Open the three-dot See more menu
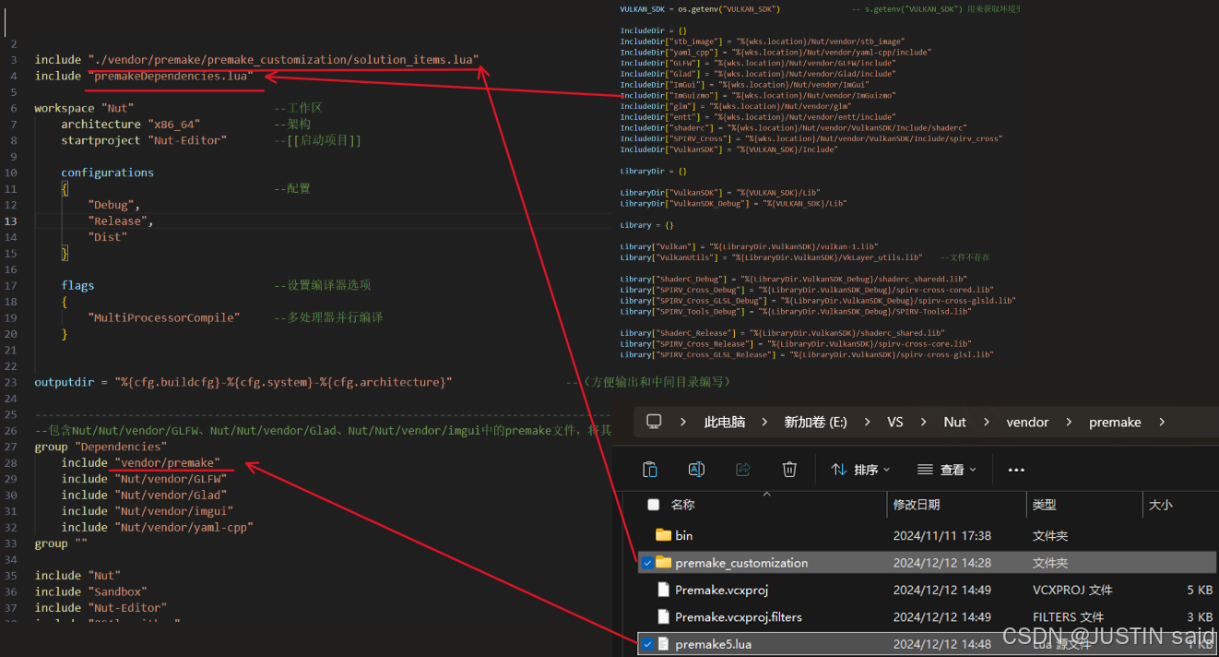Screen dimensions: 1219x657 [x=1016, y=470]
